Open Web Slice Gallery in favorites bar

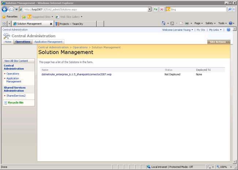coord(69,17)
